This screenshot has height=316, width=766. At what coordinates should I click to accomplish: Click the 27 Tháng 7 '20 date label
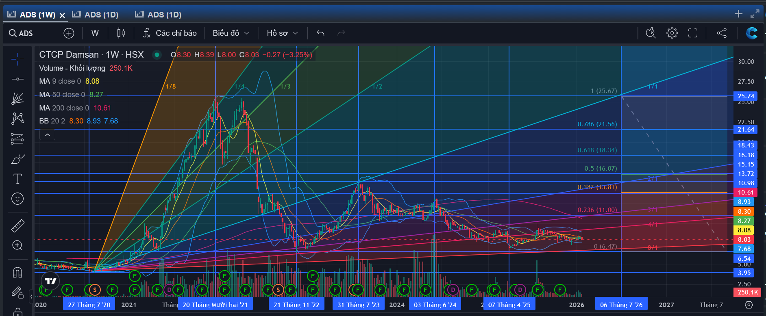(89, 305)
